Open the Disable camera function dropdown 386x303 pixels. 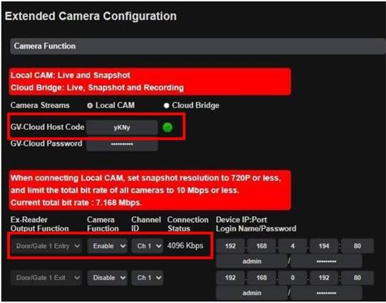(107, 277)
